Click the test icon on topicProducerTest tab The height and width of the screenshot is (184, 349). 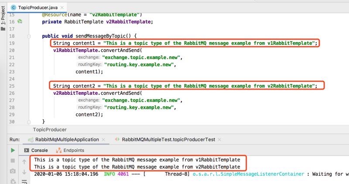(x=117, y=139)
